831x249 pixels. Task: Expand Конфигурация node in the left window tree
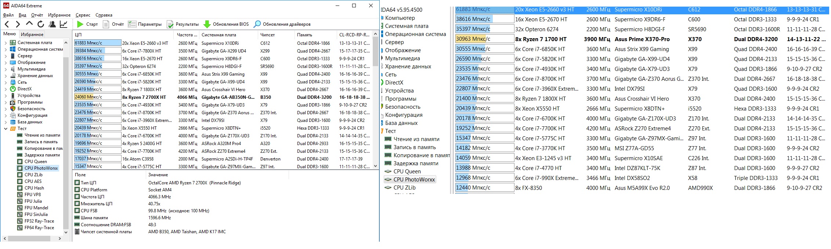coord(6,115)
